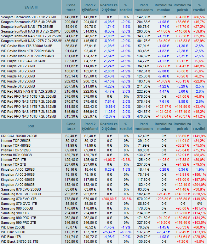Select Intenso HIGH 960GB product name
The height and width of the screenshot is (244, 207).
pos(19,155)
